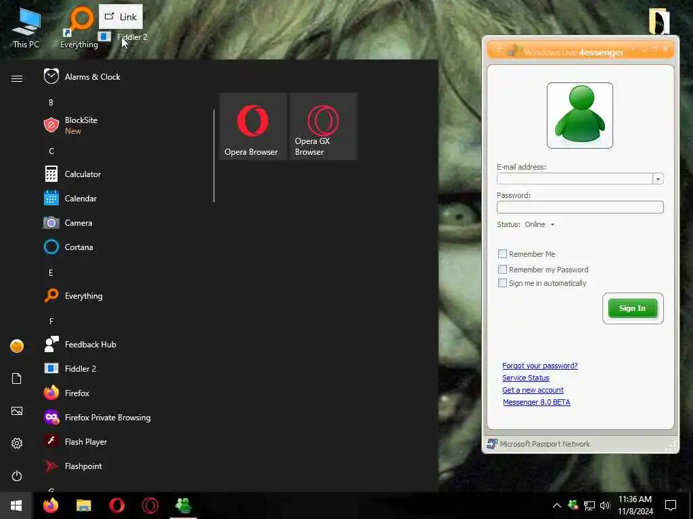The height and width of the screenshot is (519, 693).
Task: Open Firefox from the Start app list
Action: (67, 393)
